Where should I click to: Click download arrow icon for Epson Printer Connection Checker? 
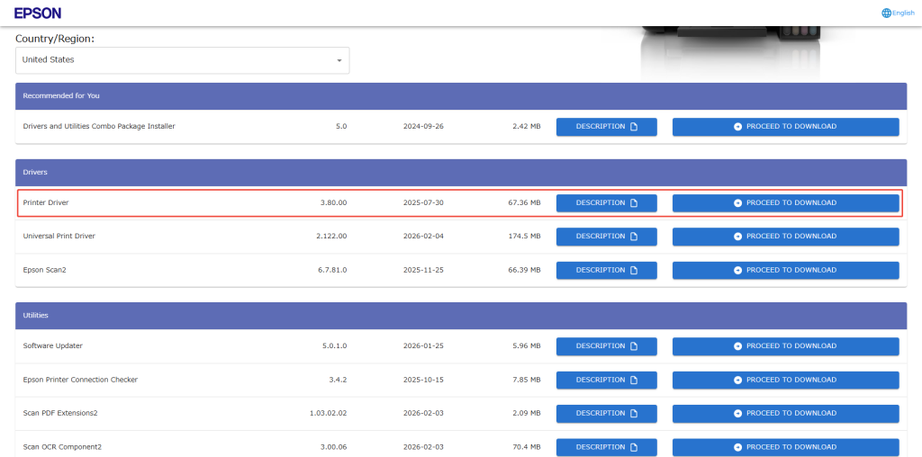click(x=738, y=381)
